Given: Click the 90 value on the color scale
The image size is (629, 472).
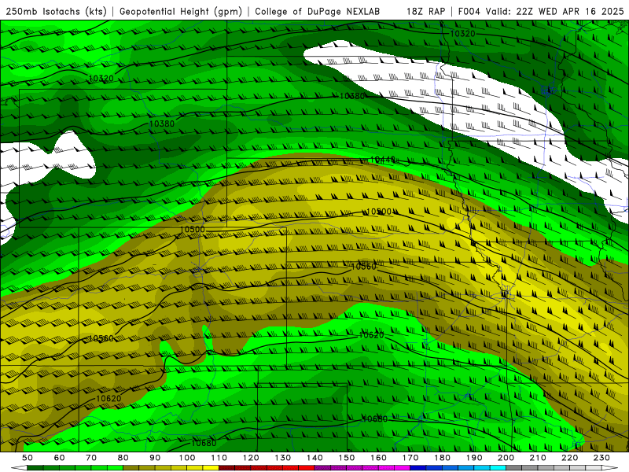Looking at the screenshot, I should (x=155, y=458).
